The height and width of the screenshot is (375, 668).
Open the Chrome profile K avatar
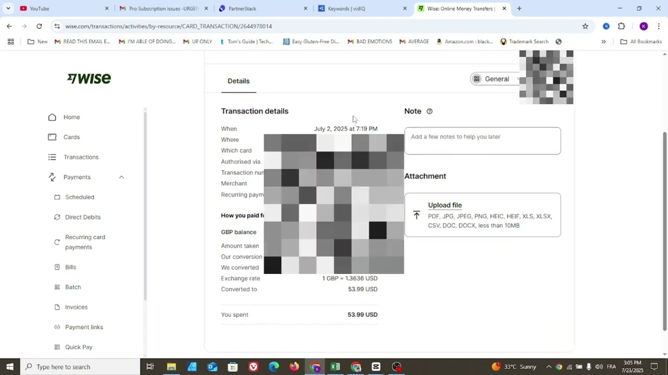click(643, 26)
